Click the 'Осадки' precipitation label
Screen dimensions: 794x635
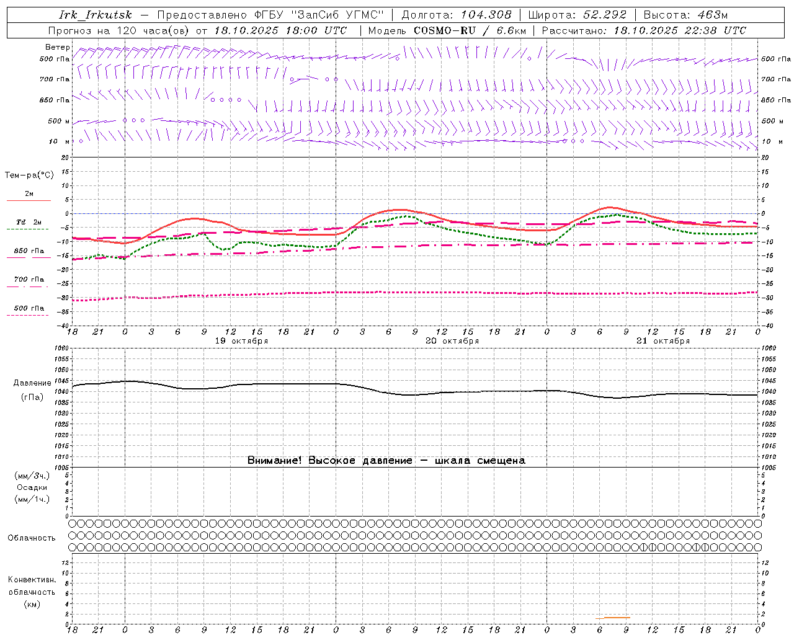(x=32, y=487)
